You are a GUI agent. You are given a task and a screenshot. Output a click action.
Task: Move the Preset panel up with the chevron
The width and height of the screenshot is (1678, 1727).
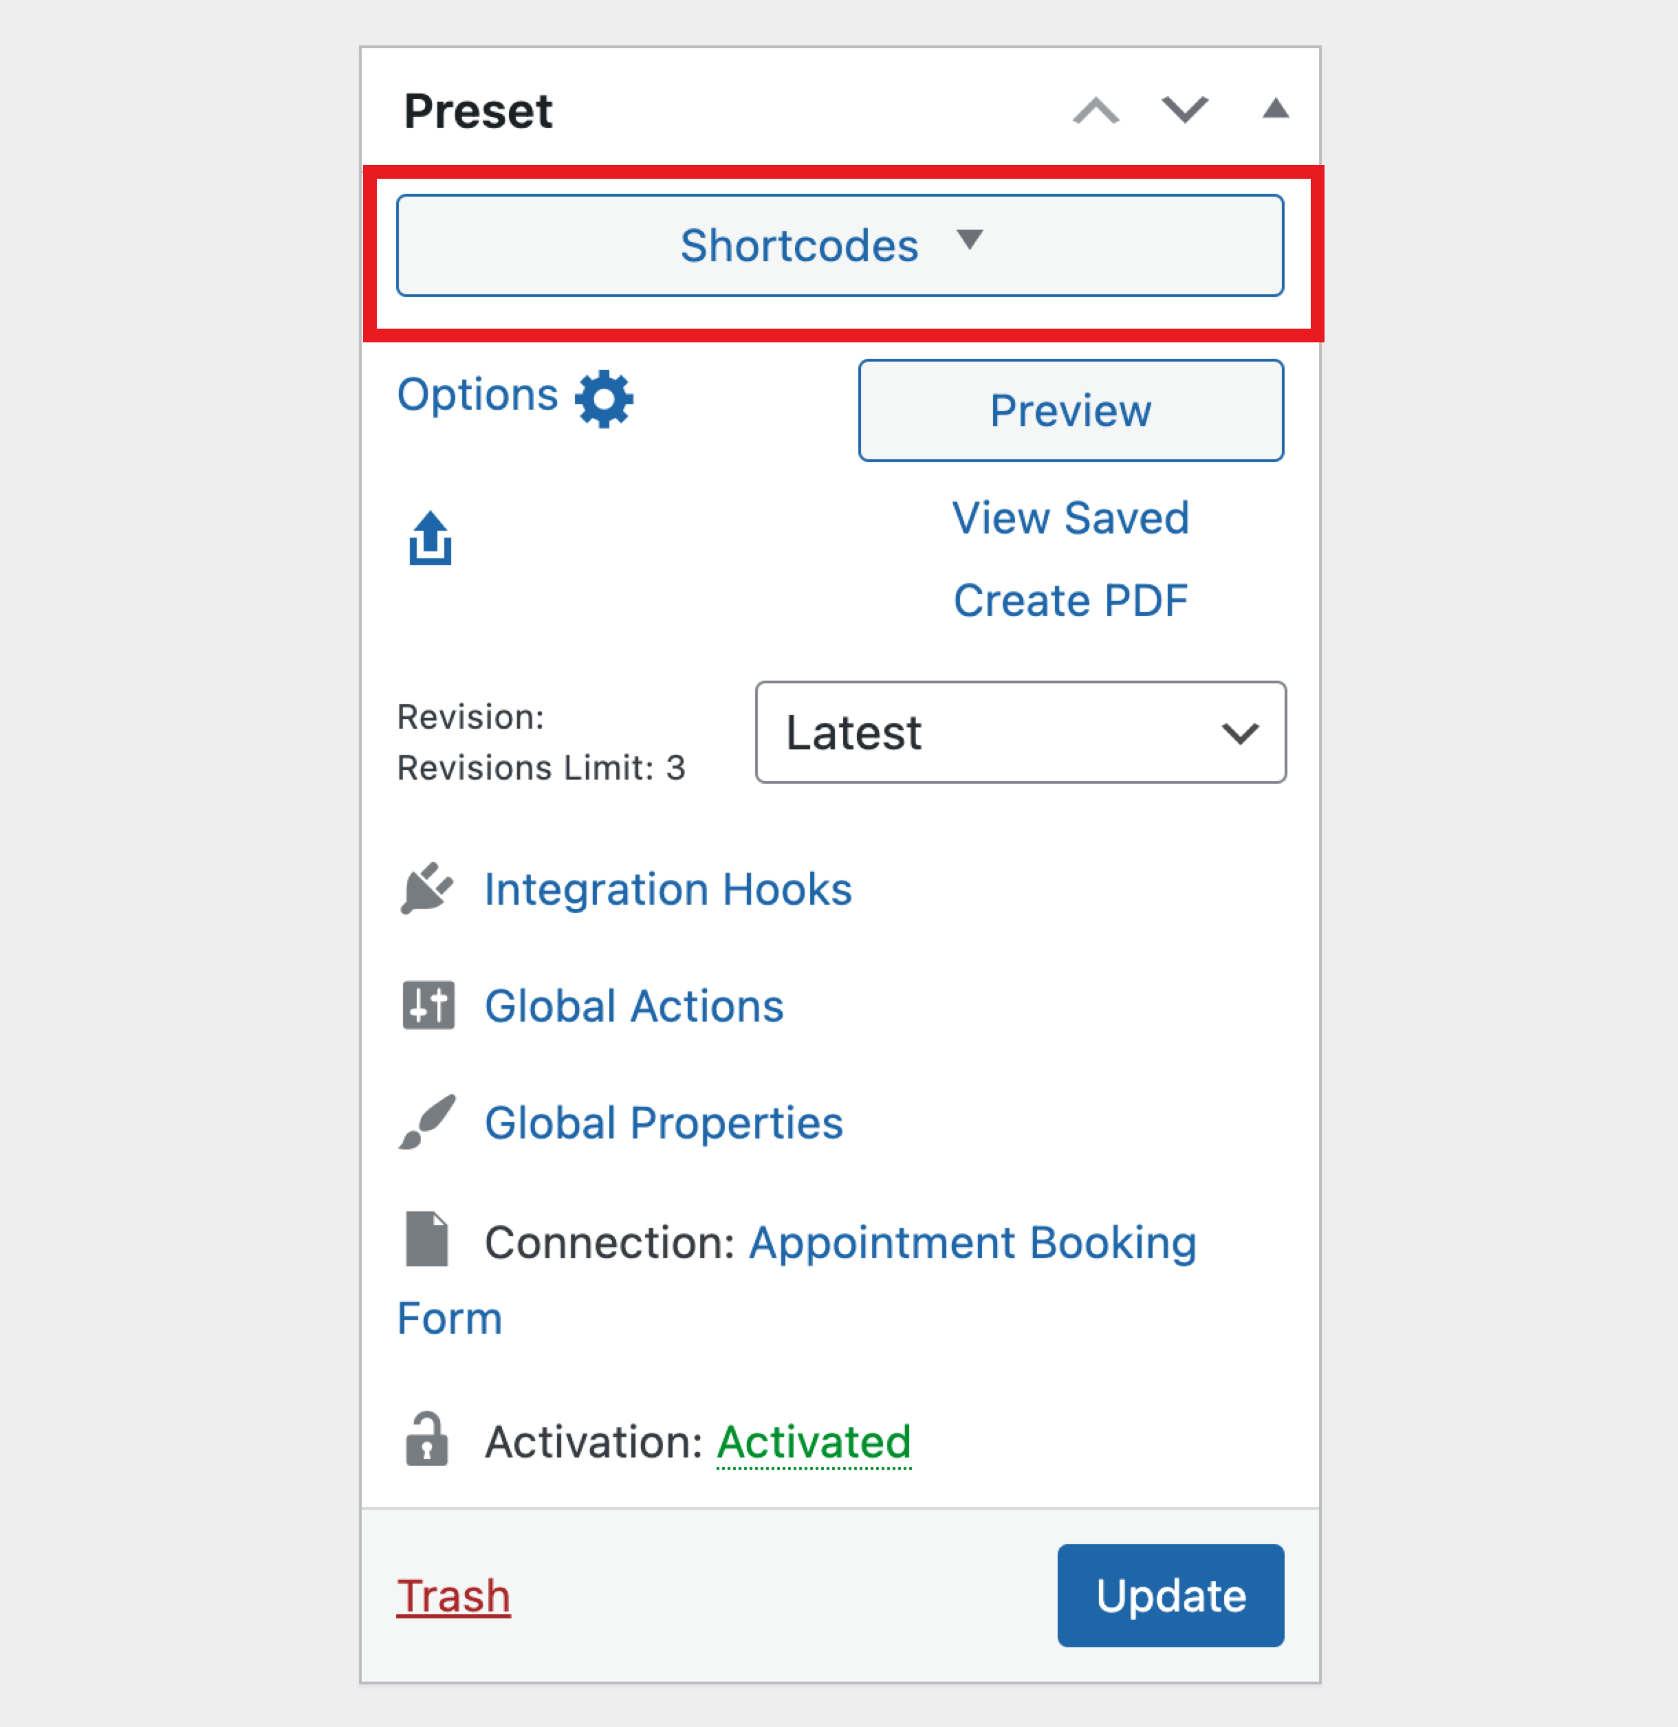tap(1096, 111)
